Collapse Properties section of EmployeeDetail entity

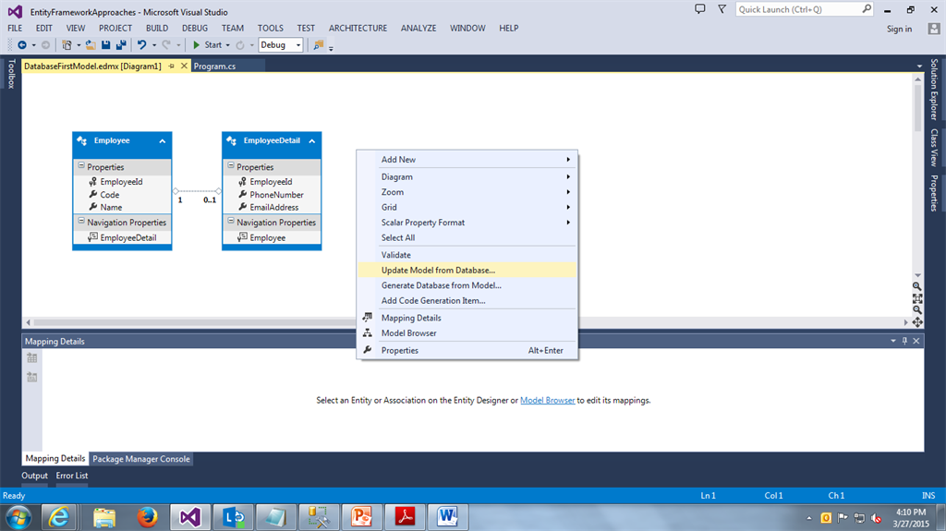(x=230, y=165)
